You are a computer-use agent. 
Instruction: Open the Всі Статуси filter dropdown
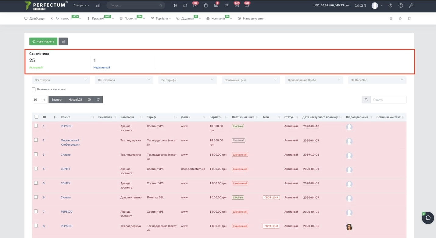coord(61,80)
